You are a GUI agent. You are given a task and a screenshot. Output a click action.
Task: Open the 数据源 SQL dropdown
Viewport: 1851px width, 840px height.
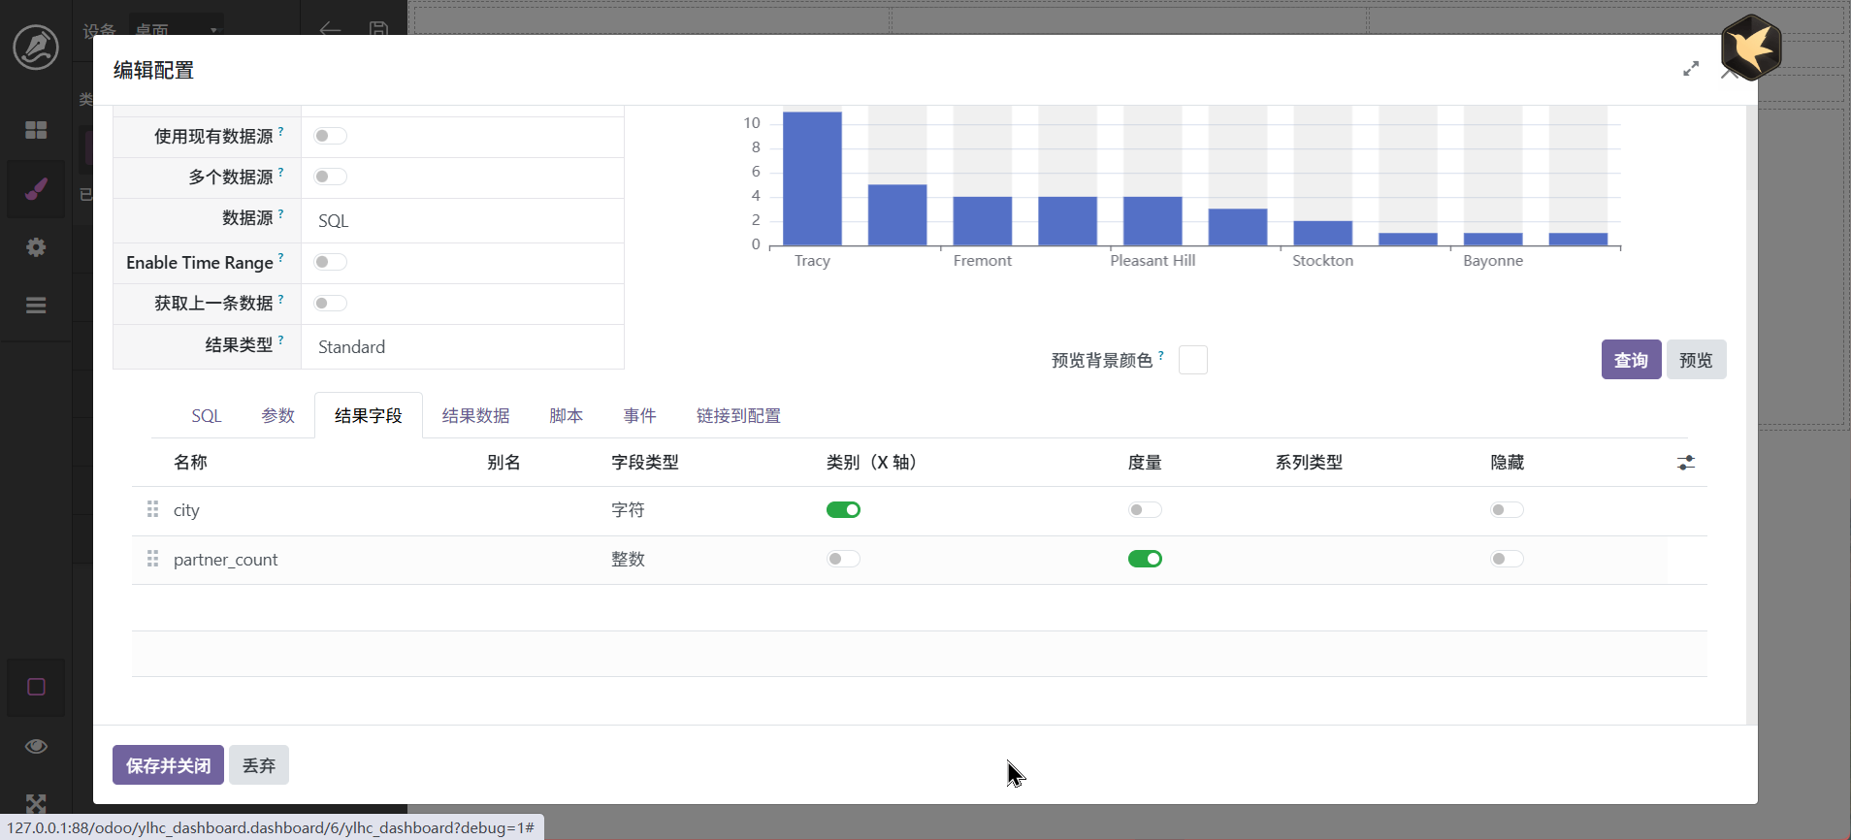[462, 221]
